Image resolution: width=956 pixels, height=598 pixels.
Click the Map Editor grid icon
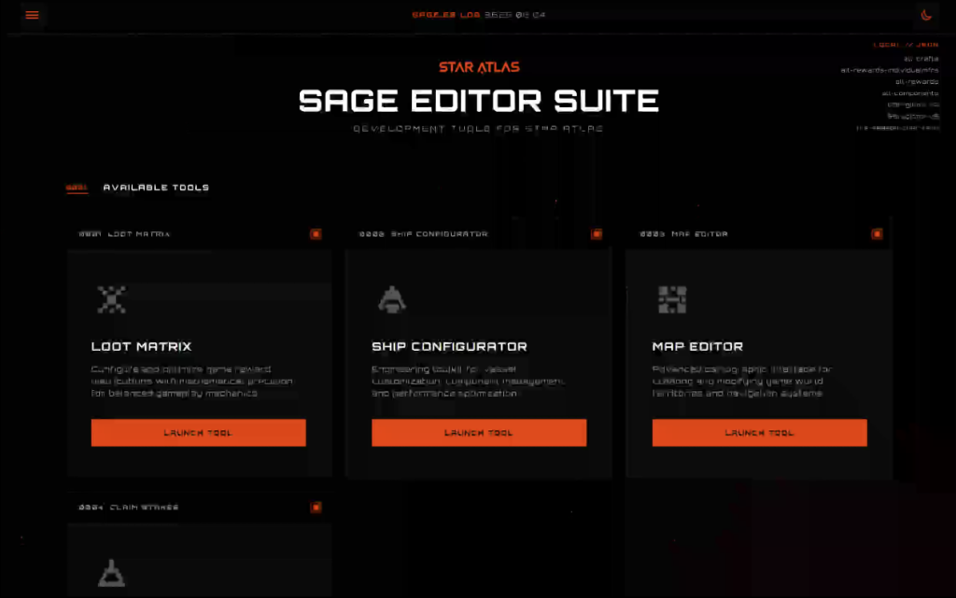click(x=672, y=299)
